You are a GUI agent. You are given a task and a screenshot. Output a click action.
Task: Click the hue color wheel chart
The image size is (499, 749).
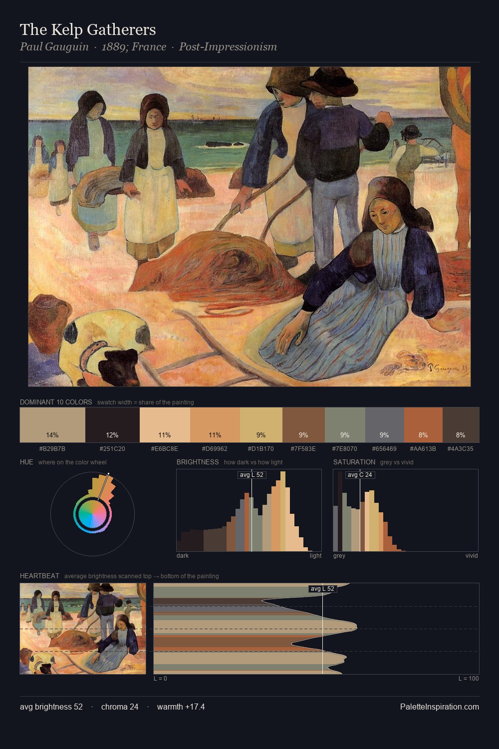(x=92, y=513)
